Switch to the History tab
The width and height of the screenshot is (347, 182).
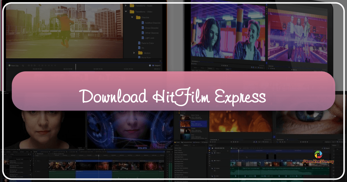coord(186,145)
